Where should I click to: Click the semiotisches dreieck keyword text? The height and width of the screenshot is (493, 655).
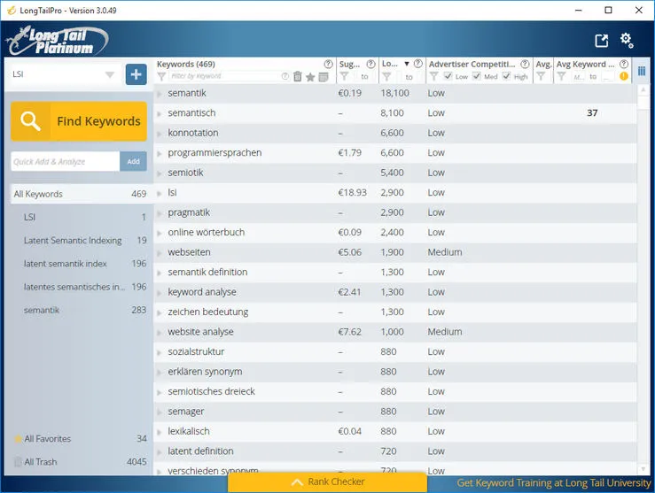click(211, 391)
